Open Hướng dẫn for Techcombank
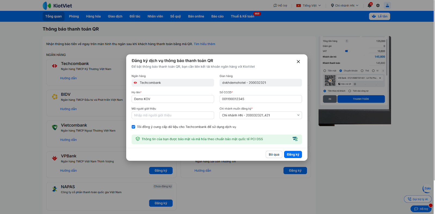The width and height of the screenshot is (435, 214). click(x=69, y=78)
